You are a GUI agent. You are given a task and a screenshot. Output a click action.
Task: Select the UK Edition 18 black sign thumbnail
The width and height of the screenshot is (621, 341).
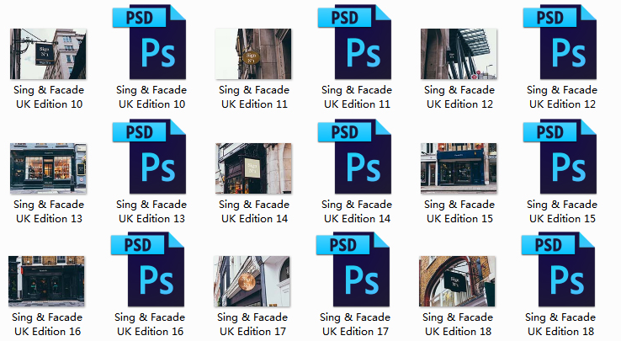459,282
